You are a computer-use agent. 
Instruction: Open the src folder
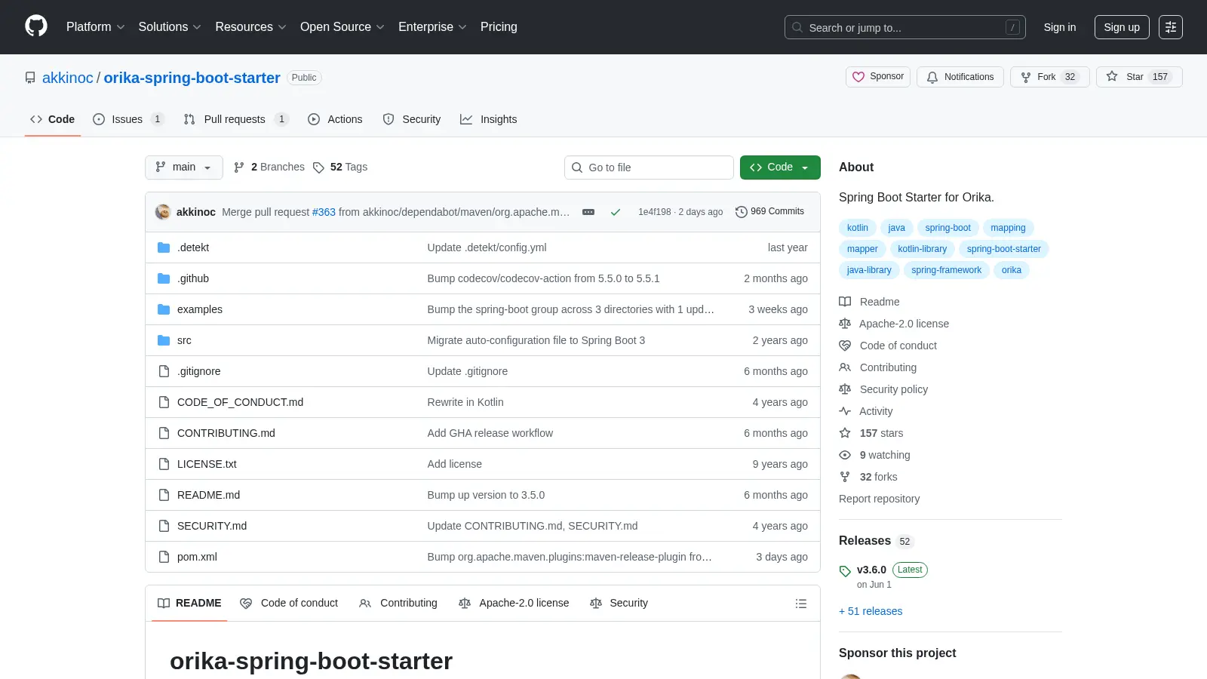(184, 340)
